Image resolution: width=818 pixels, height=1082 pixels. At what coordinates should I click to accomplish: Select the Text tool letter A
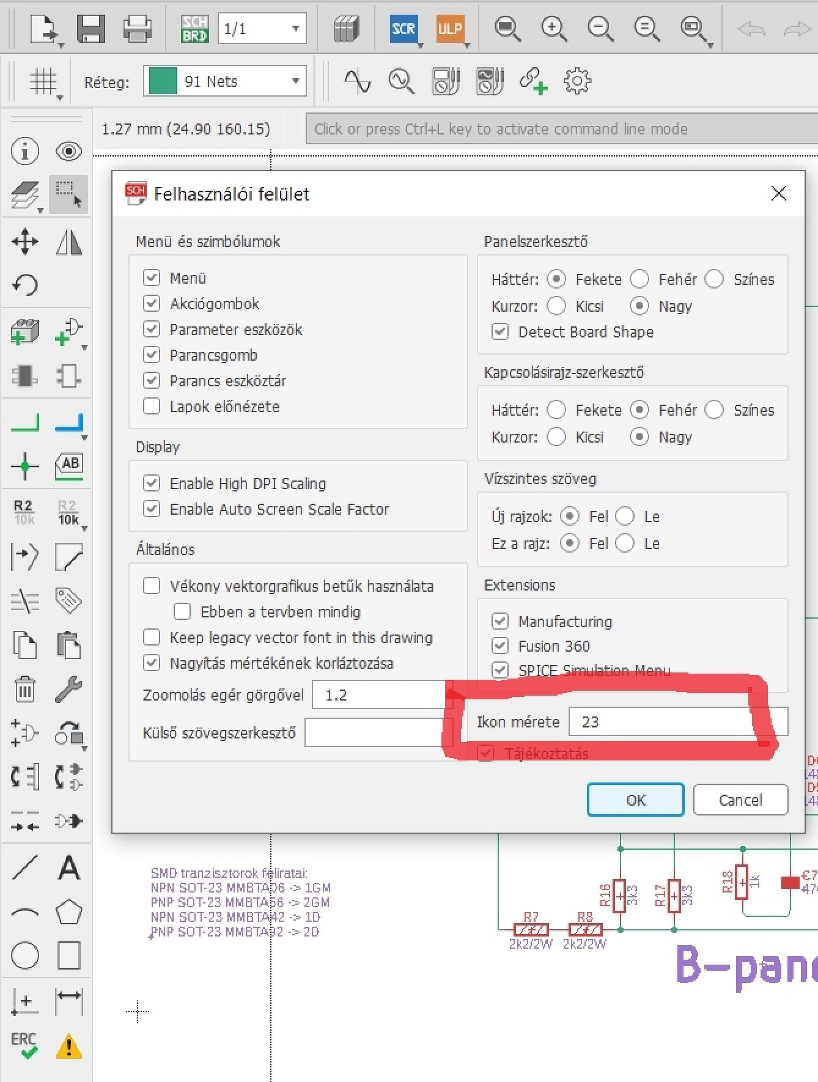68,867
